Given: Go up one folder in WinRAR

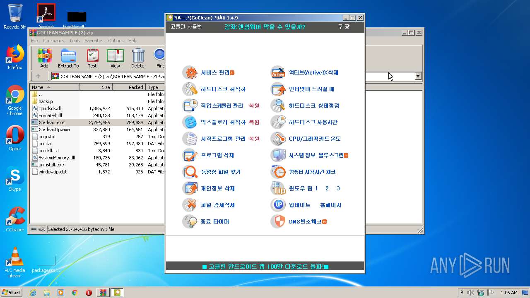Looking at the screenshot, I should pyautogui.click(x=38, y=76).
